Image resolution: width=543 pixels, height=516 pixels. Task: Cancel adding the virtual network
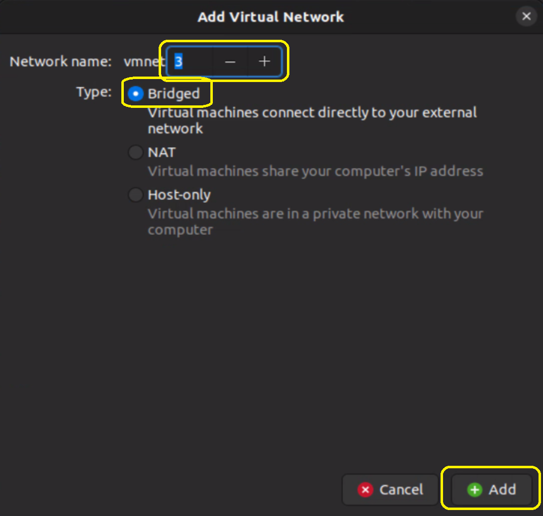(x=390, y=490)
